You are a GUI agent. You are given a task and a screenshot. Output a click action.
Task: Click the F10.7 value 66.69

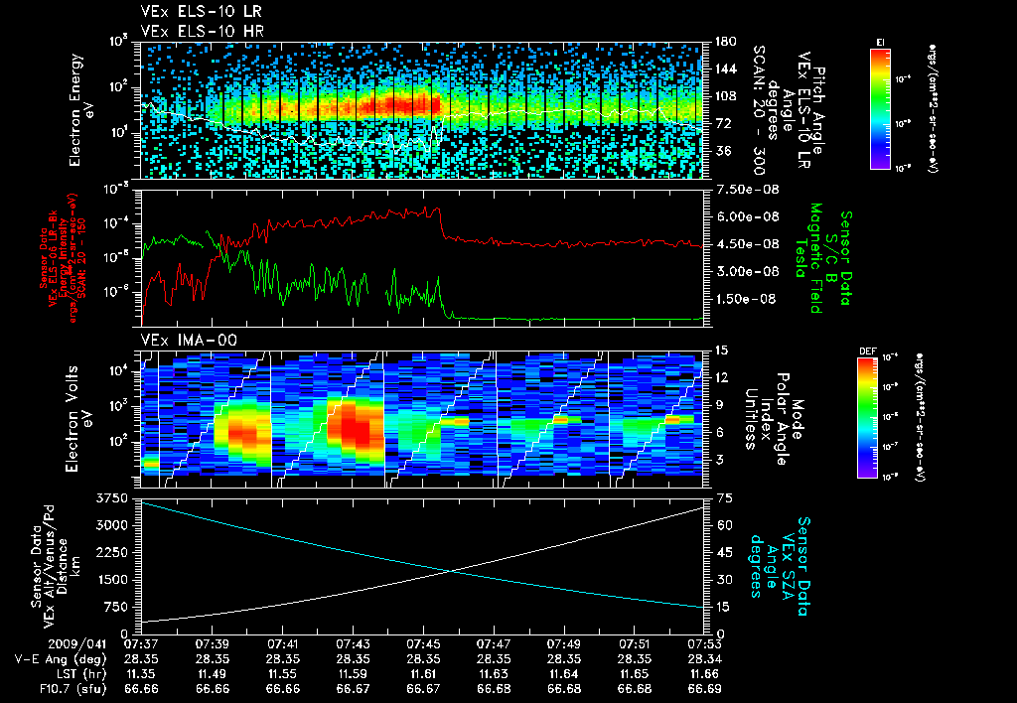click(704, 689)
